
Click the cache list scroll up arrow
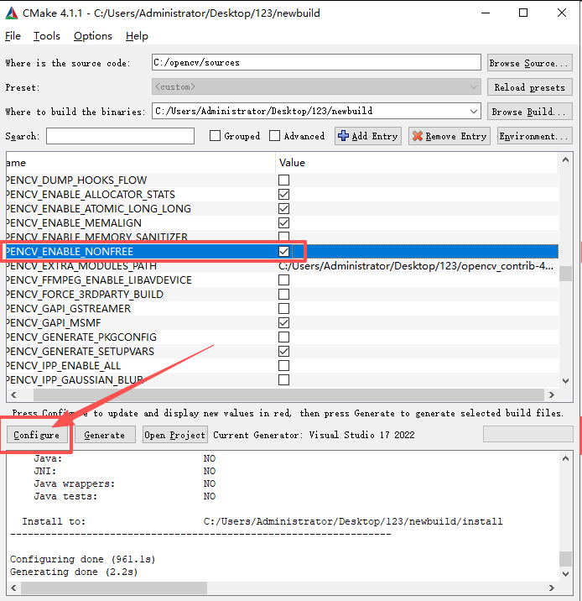pos(565,159)
